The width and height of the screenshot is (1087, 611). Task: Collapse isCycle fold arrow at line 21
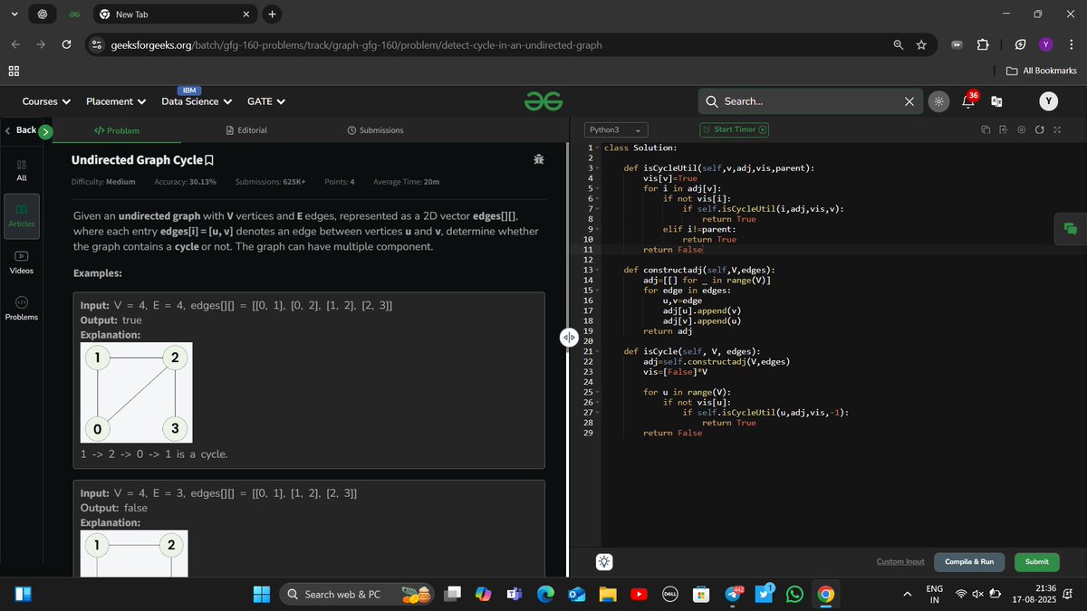pos(597,351)
